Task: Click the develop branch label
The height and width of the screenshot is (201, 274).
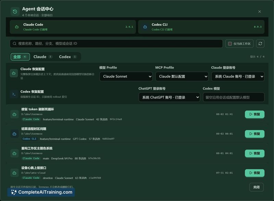Action: (48, 178)
